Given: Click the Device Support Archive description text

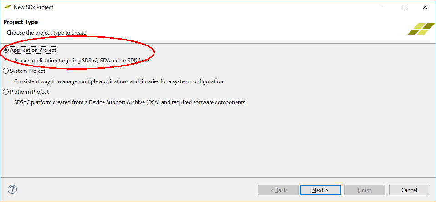Looking at the screenshot, I should tap(129, 102).
